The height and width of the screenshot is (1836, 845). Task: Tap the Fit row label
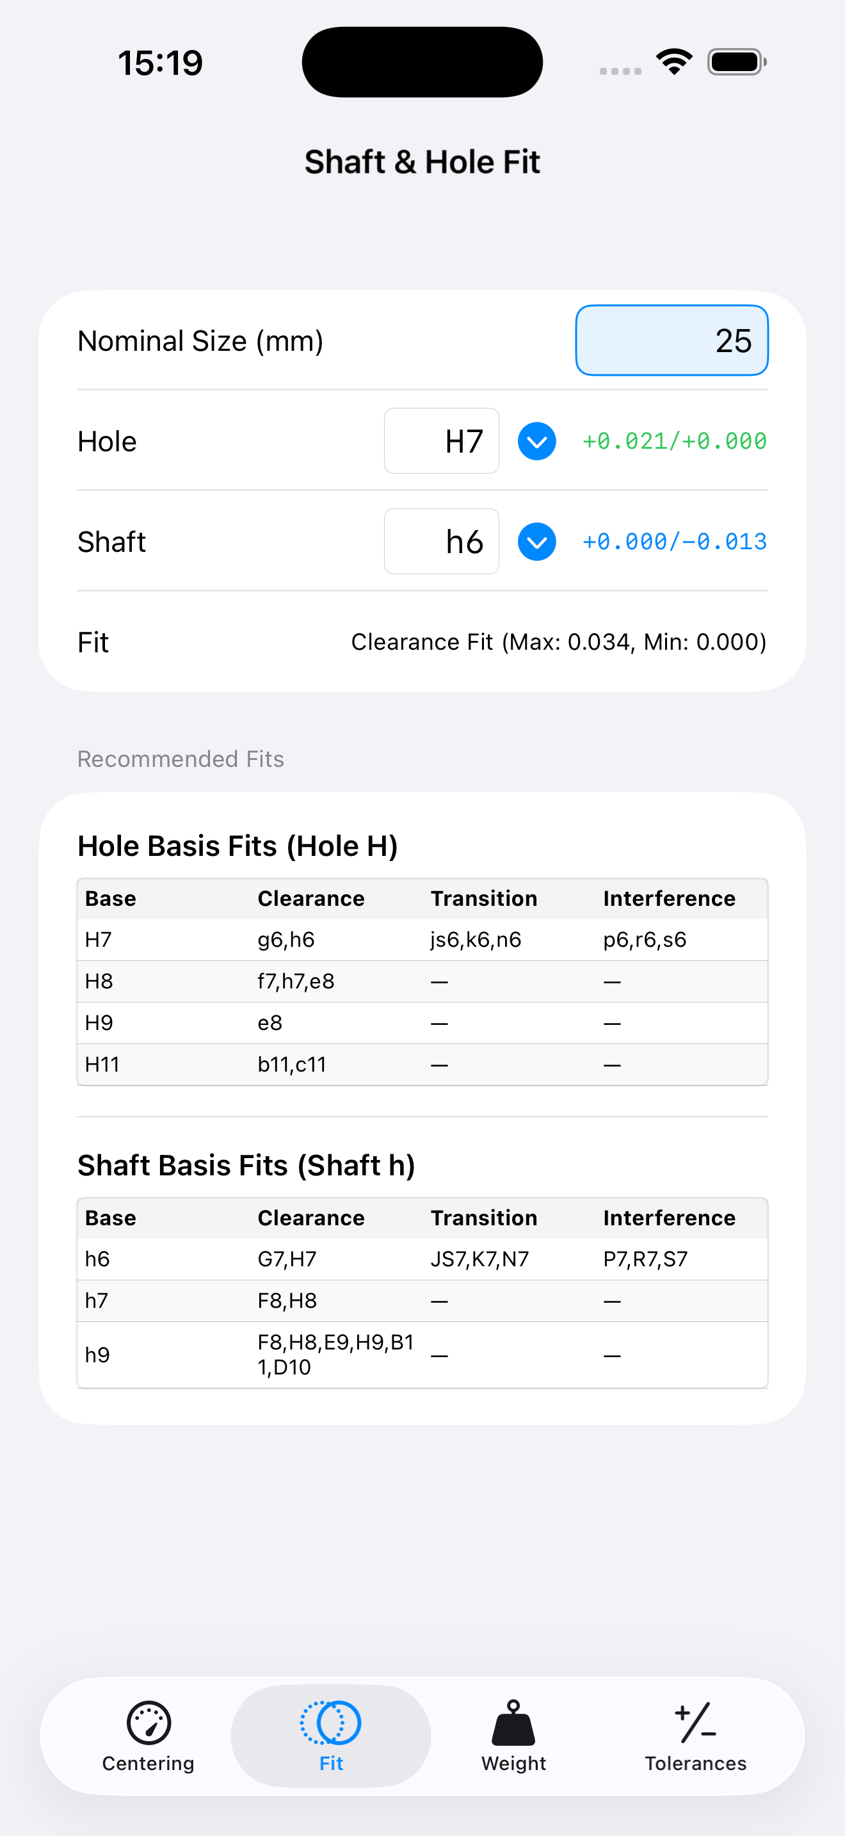(93, 642)
